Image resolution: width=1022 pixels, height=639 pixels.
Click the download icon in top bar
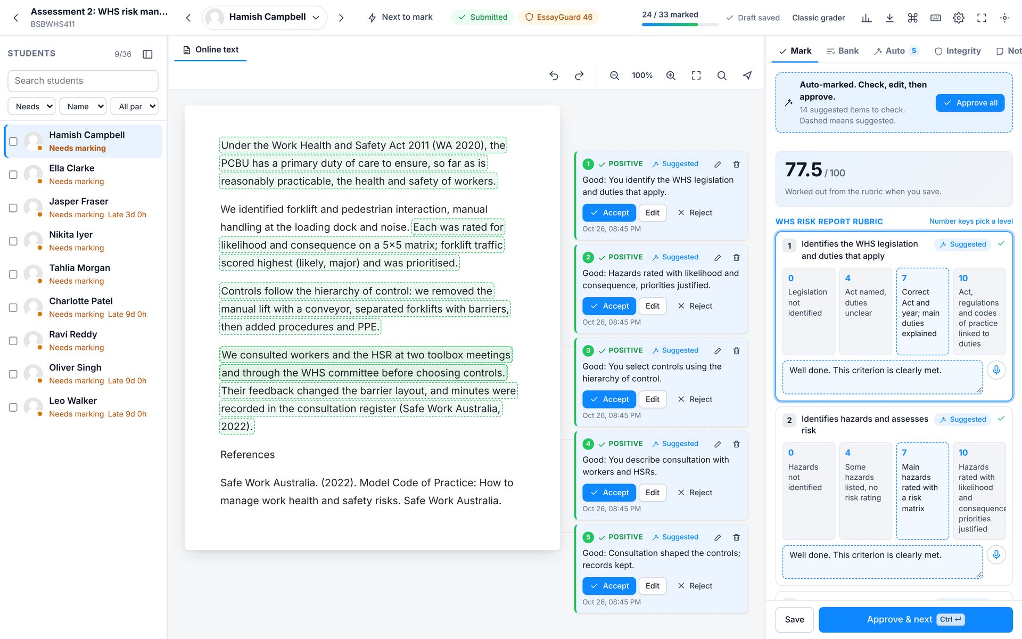point(889,18)
